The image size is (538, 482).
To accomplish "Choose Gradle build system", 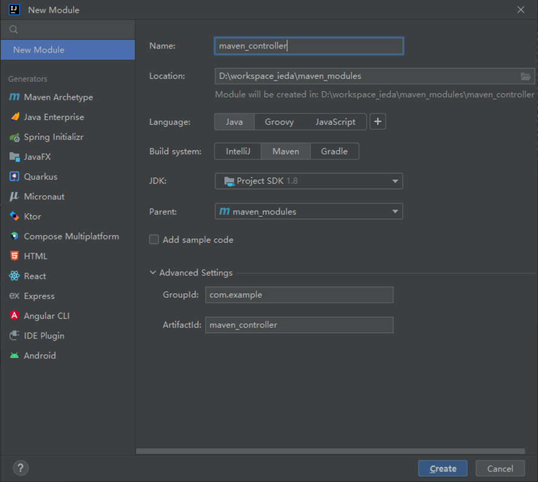I will pos(335,151).
